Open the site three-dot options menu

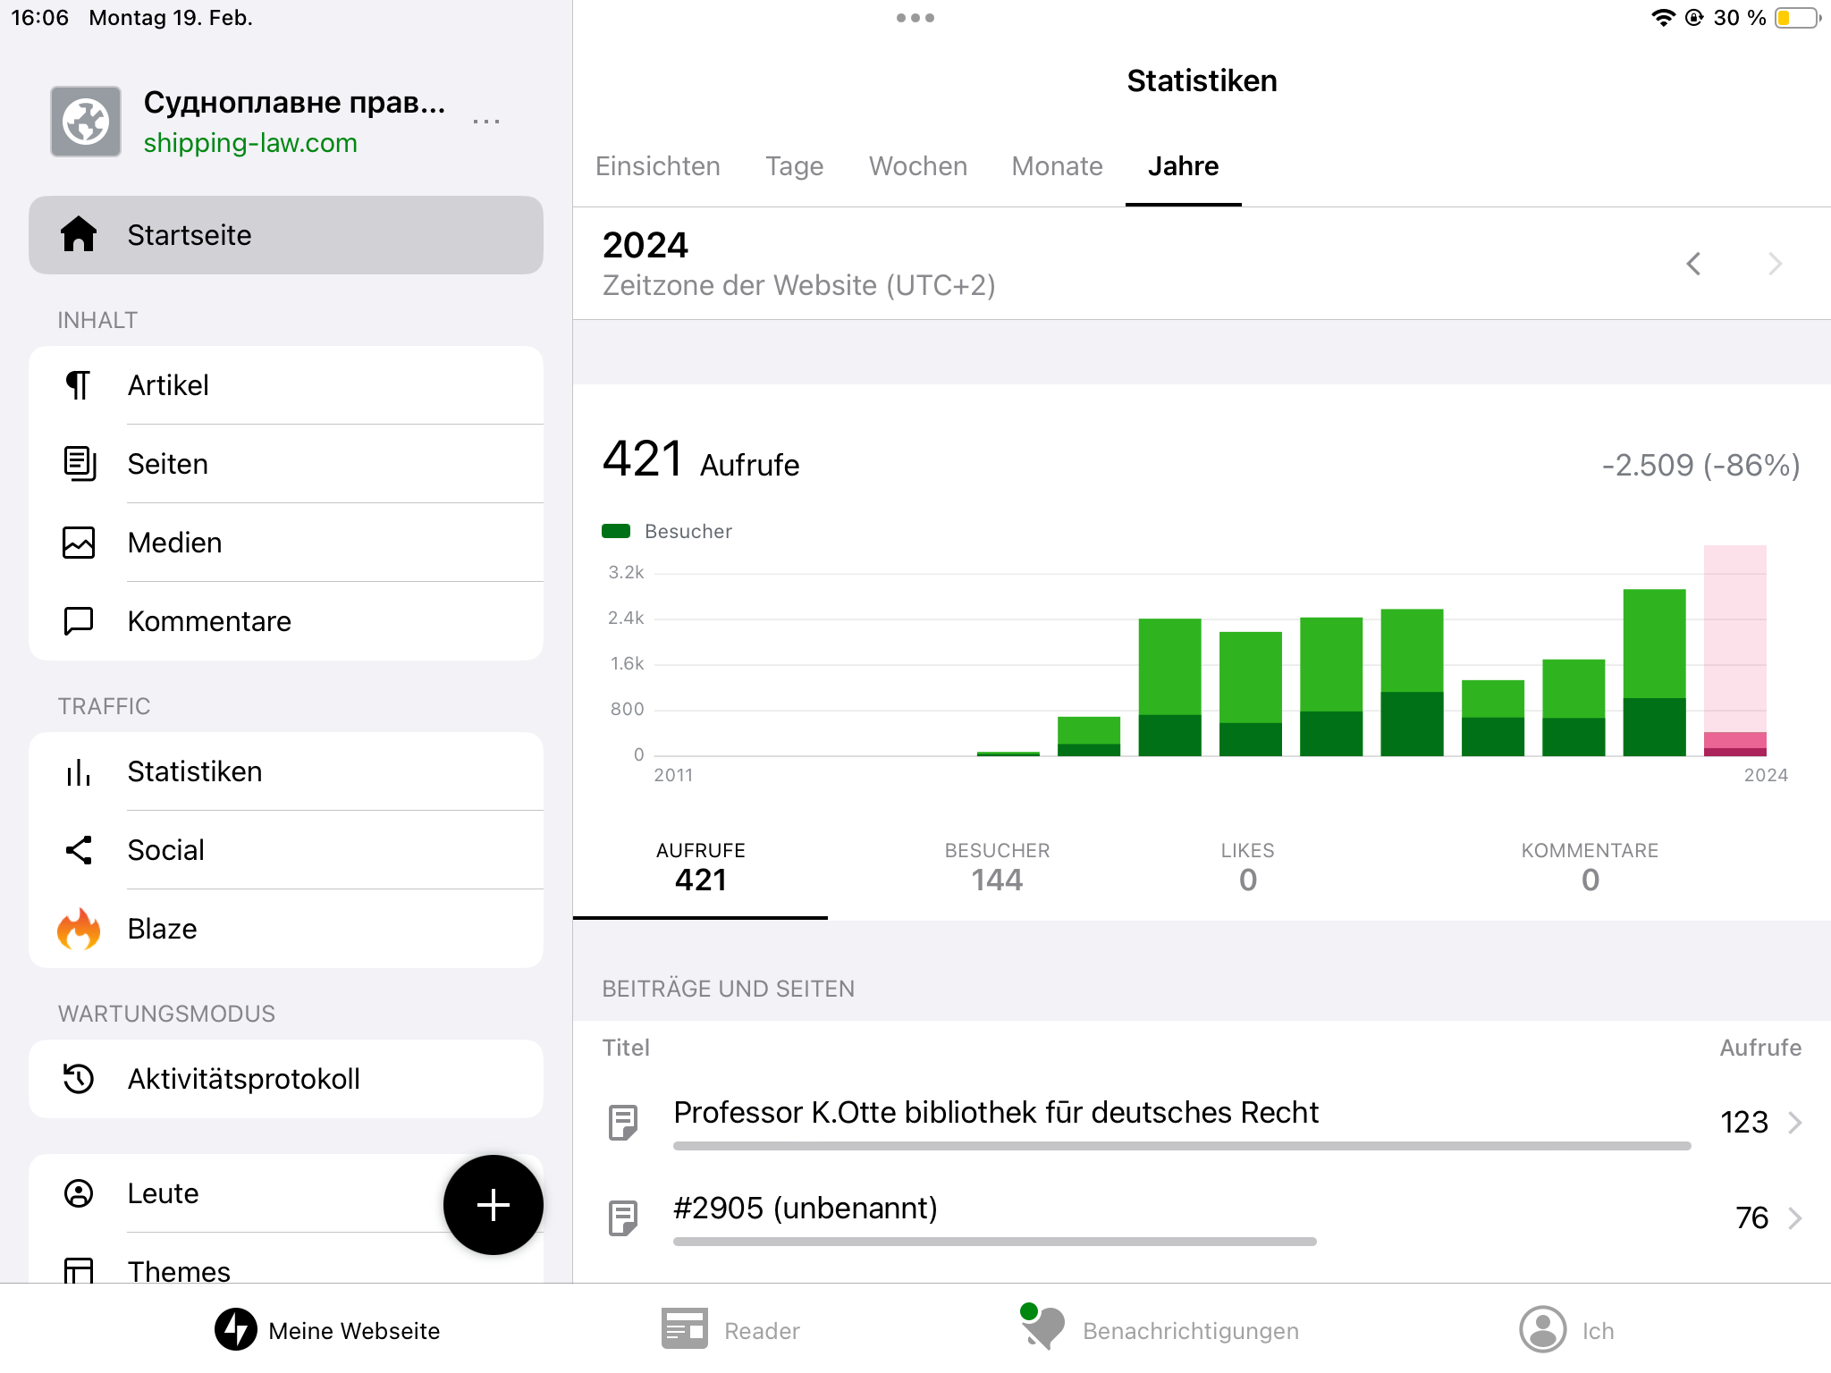[x=485, y=122]
